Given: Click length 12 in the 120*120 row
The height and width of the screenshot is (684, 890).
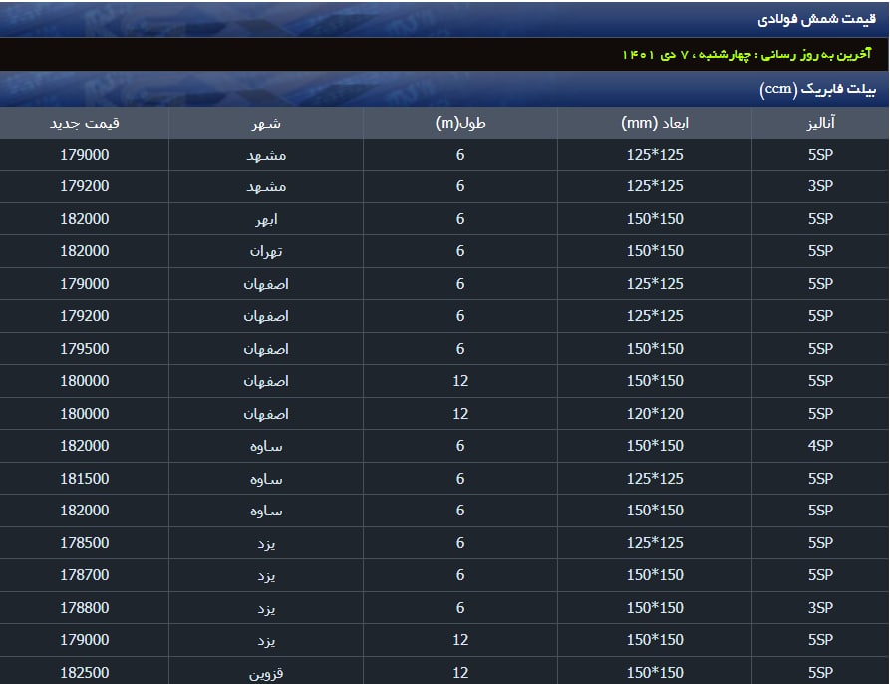Looking at the screenshot, I should [x=460, y=413].
